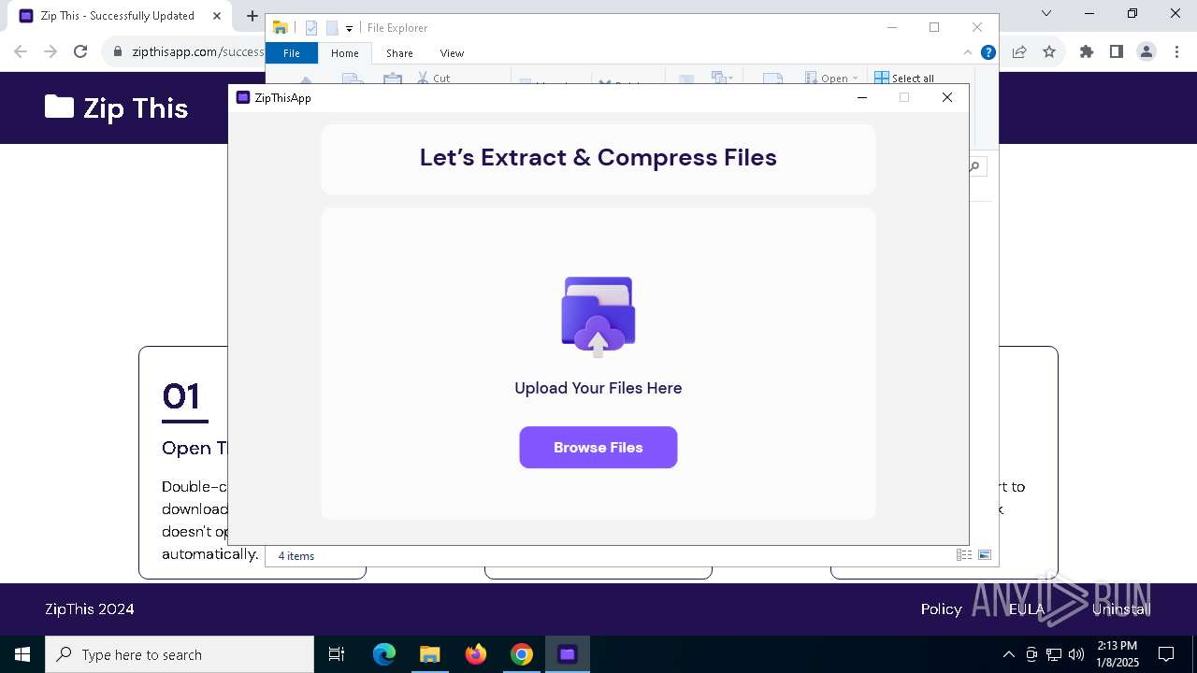The height and width of the screenshot is (673, 1197).
Task: Open Chrome extensions puzzle icon
Action: click(x=1087, y=52)
